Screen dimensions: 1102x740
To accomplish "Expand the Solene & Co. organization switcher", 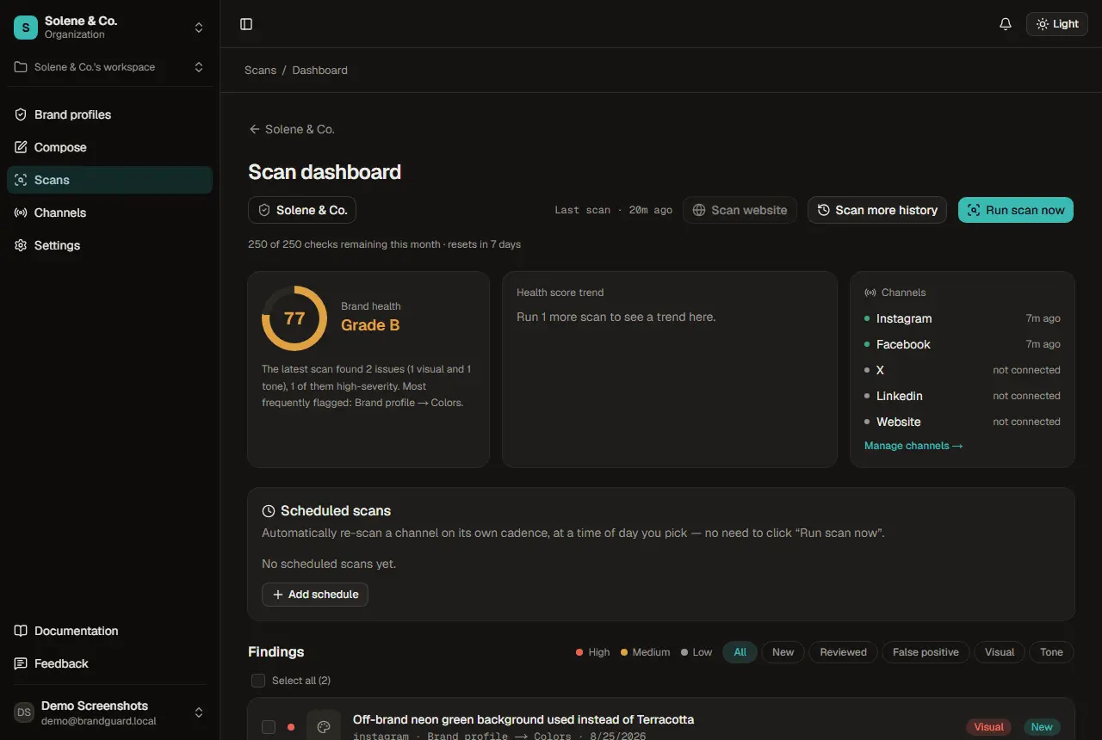I will tap(109, 28).
